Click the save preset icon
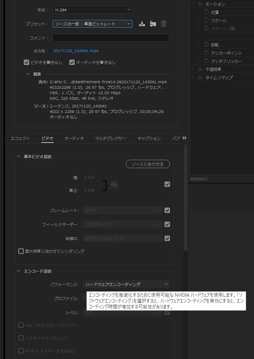The height and width of the screenshot is (359, 254). coord(142,24)
